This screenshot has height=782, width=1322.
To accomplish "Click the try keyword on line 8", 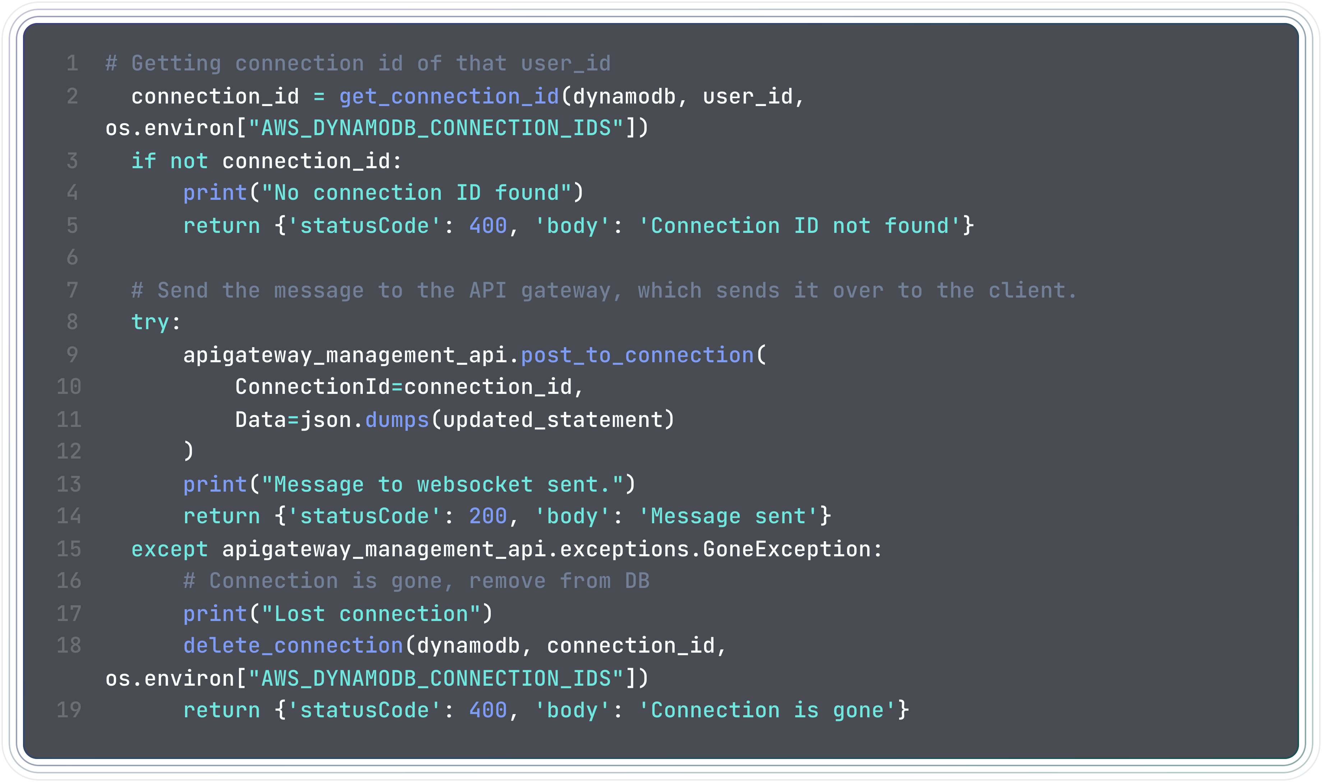I will [150, 322].
